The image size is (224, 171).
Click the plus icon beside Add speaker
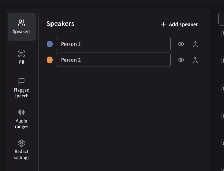click(x=164, y=24)
